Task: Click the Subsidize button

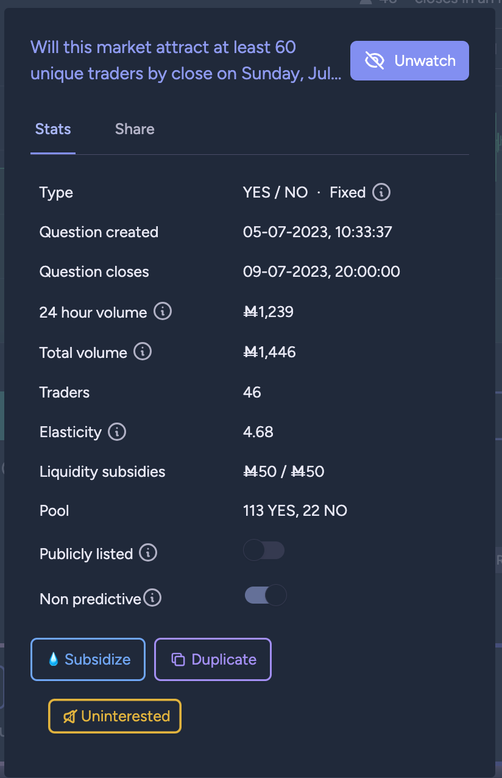Action: point(88,659)
